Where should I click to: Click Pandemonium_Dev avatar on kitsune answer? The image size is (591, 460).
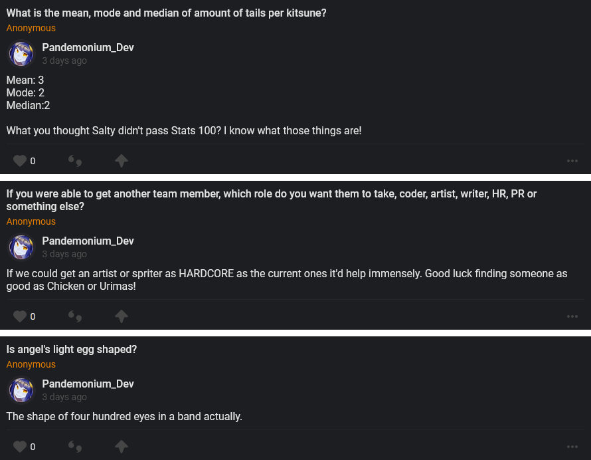click(21, 54)
